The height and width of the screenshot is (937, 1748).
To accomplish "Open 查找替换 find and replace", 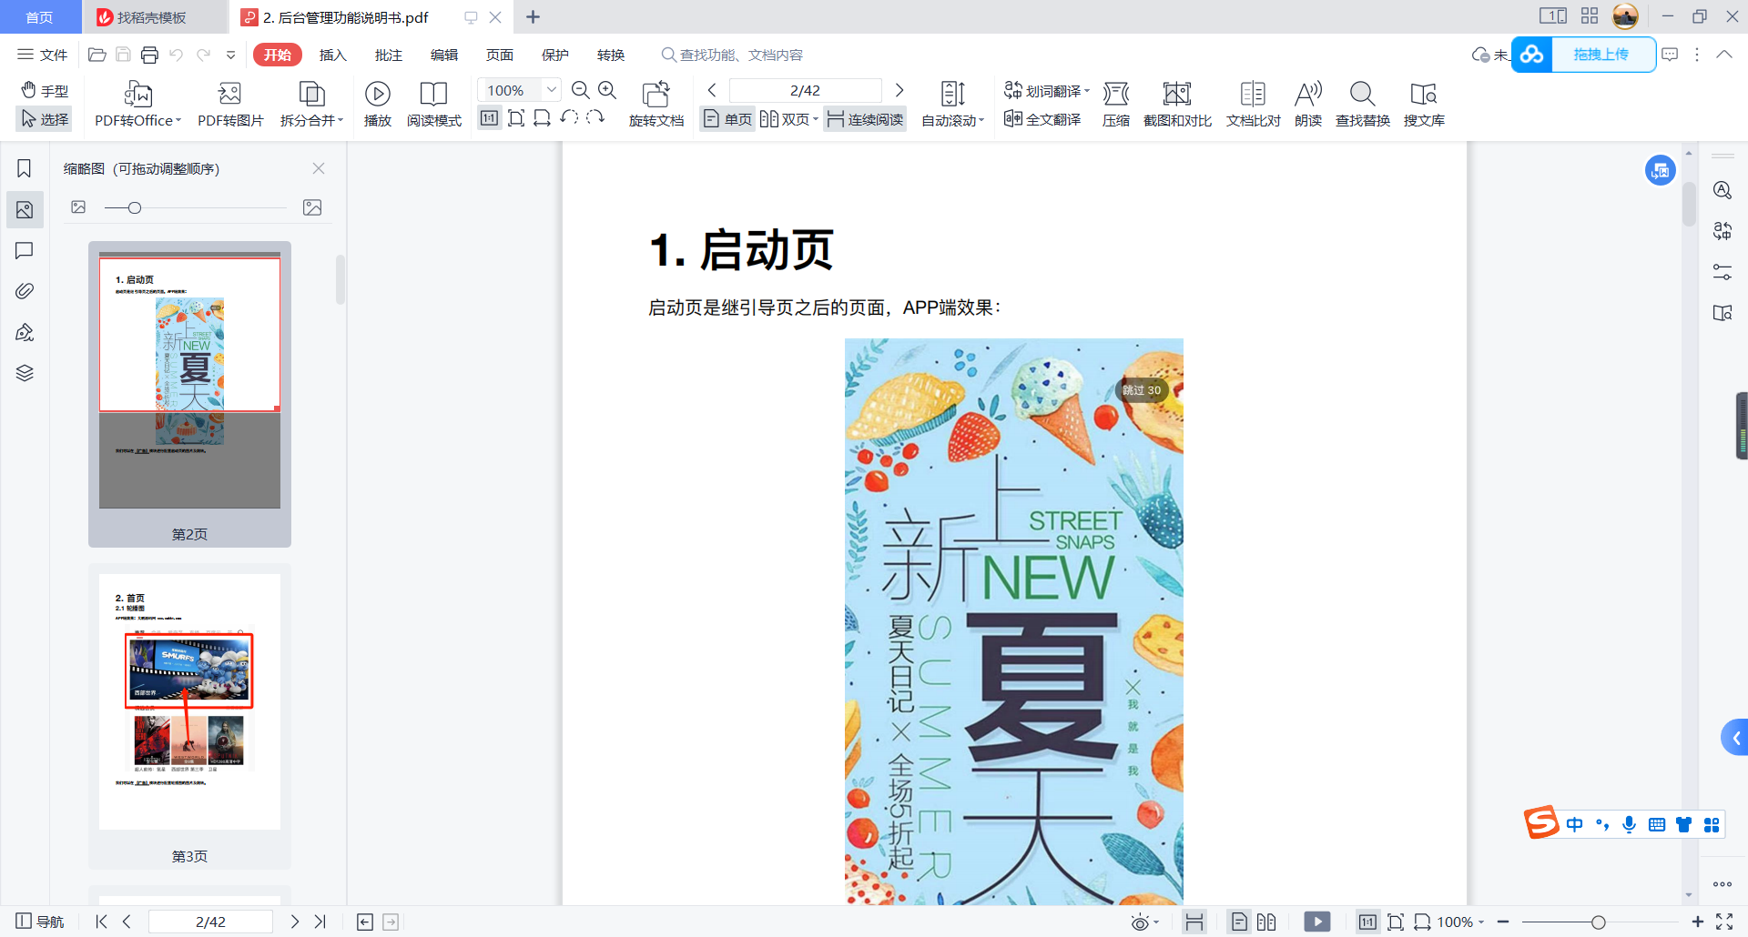I will (1361, 103).
